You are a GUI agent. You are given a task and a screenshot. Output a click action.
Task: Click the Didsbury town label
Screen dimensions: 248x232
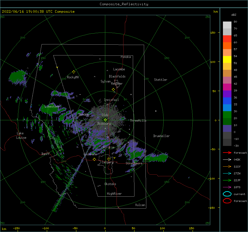(x=104, y=124)
